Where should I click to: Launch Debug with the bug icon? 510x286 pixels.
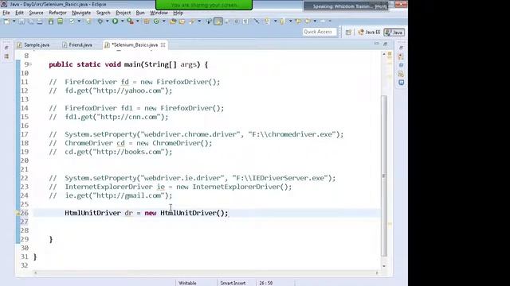(100, 21)
